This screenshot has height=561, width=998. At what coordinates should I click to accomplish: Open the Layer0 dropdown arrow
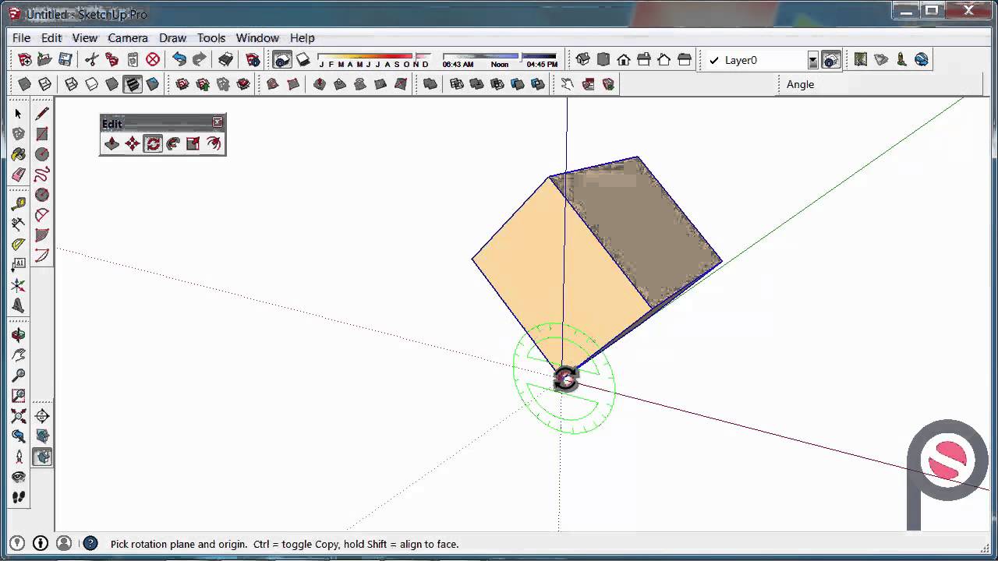[813, 61]
